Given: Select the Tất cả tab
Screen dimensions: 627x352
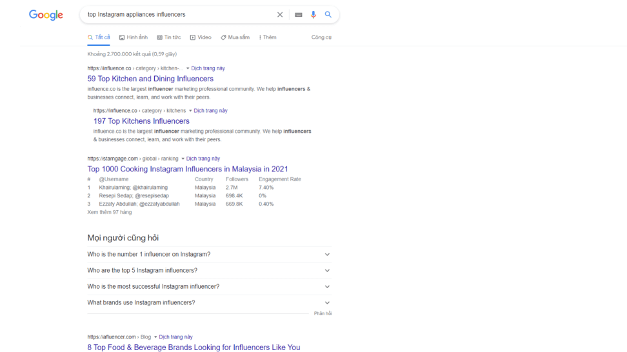Looking at the screenshot, I should point(99,37).
